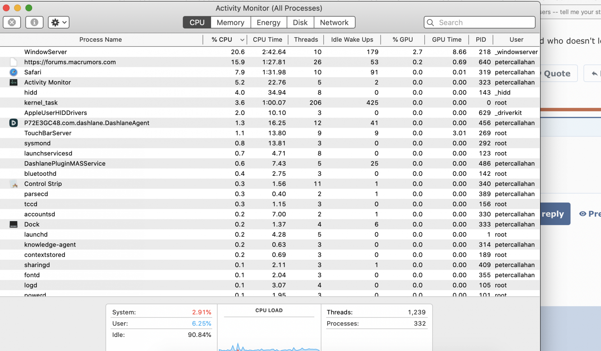Viewport: 601px width, 351px height.
Task: Click the System 2.91% value
Action: coord(202,312)
